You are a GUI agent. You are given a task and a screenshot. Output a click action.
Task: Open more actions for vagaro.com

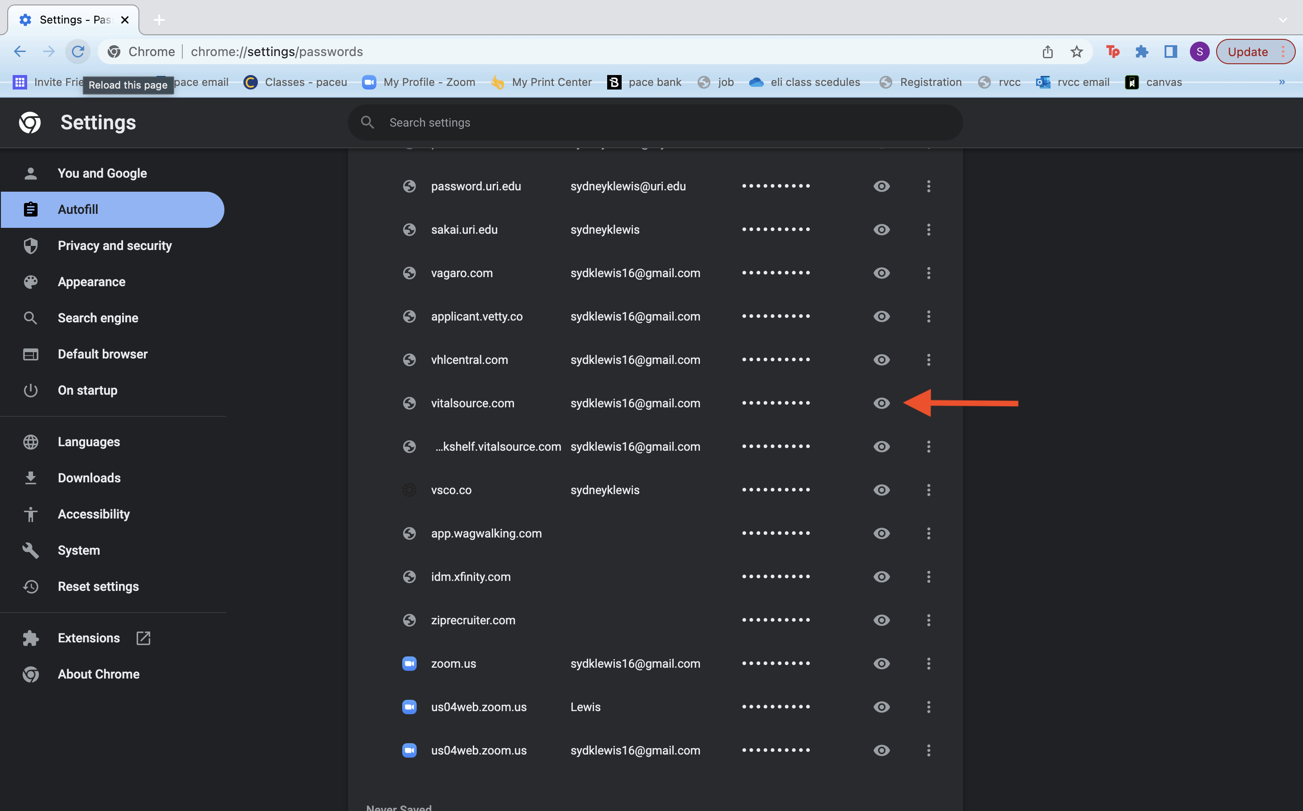(928, 273)
